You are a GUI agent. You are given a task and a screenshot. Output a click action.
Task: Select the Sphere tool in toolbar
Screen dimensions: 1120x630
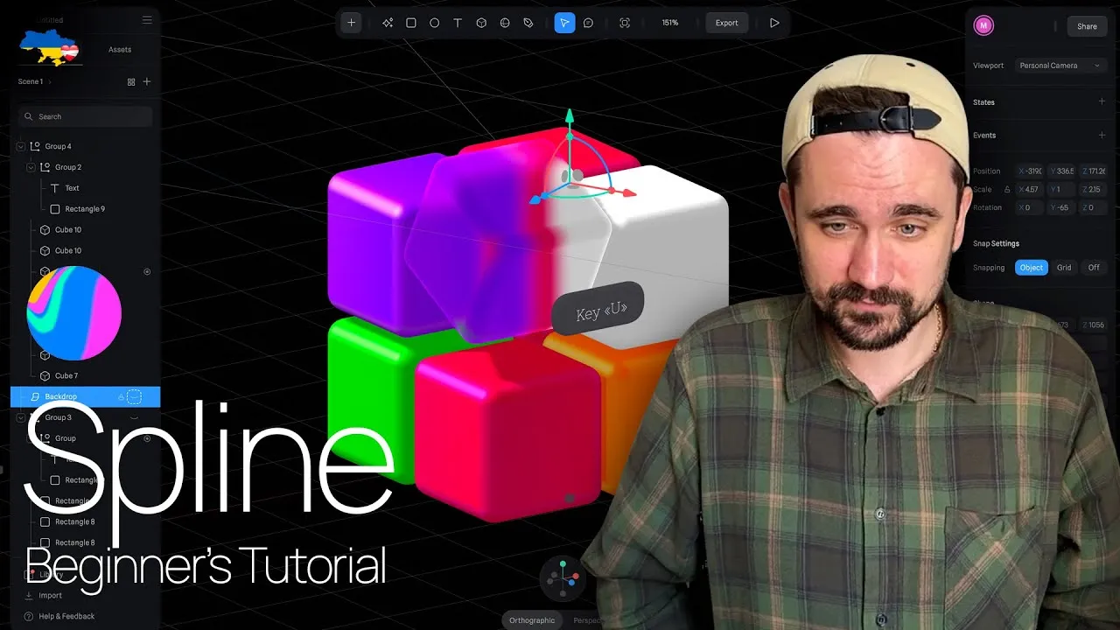tap(505, 23)
